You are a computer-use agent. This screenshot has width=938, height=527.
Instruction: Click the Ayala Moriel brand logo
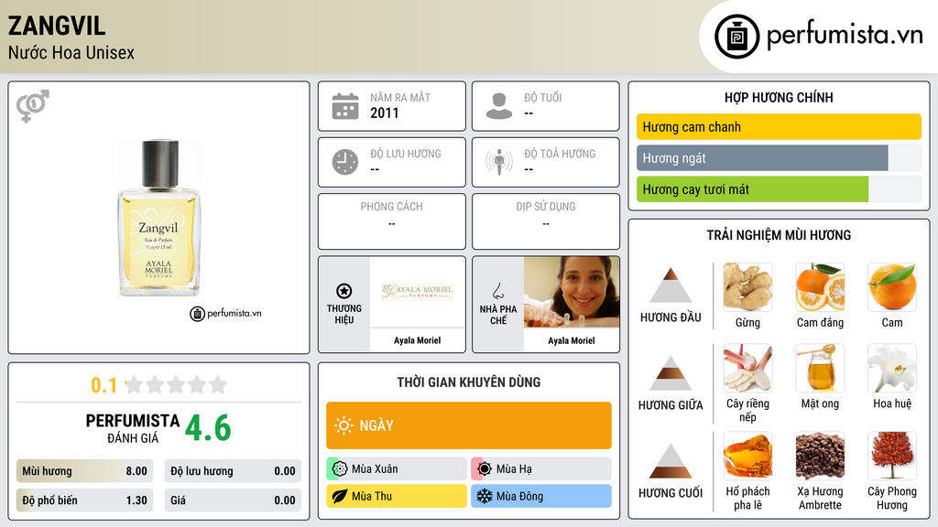coord(418,292)
